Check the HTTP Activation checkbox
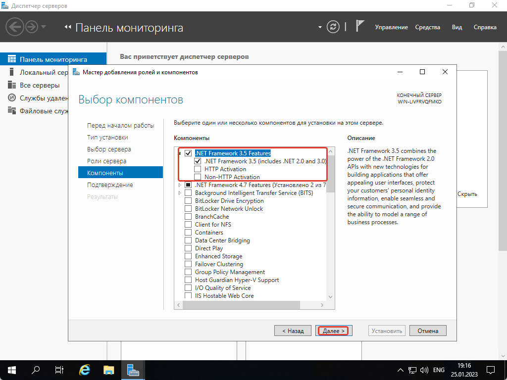 (x=198, y=169)
